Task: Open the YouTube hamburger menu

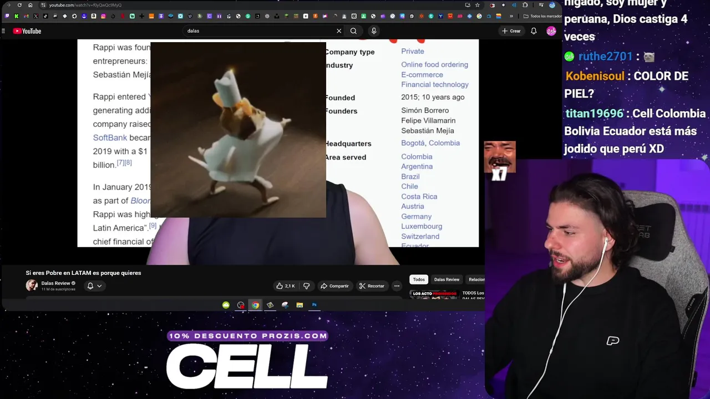Action: coord(3,31)
